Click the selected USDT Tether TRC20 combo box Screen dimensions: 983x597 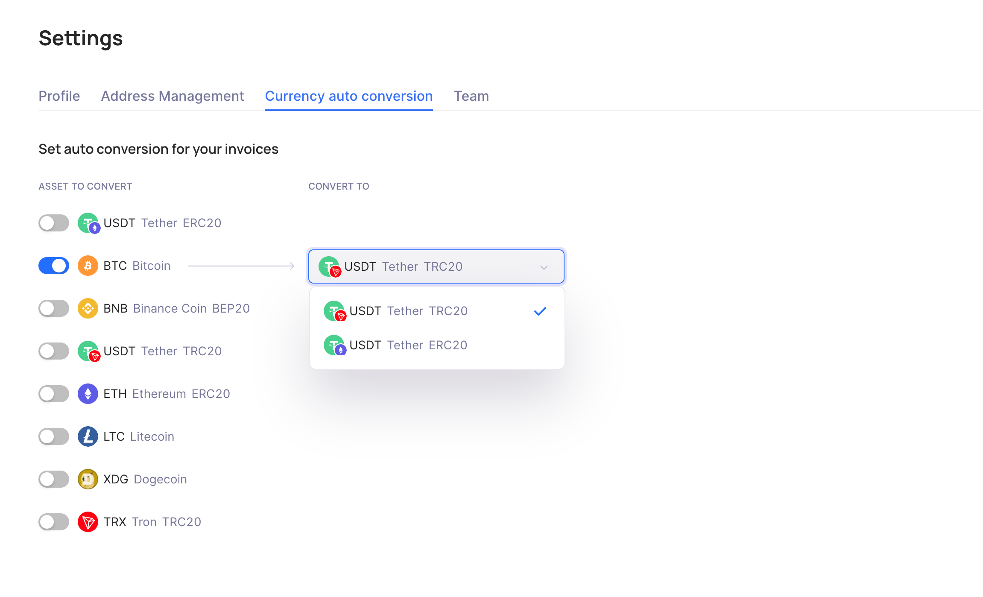point(427,266)
